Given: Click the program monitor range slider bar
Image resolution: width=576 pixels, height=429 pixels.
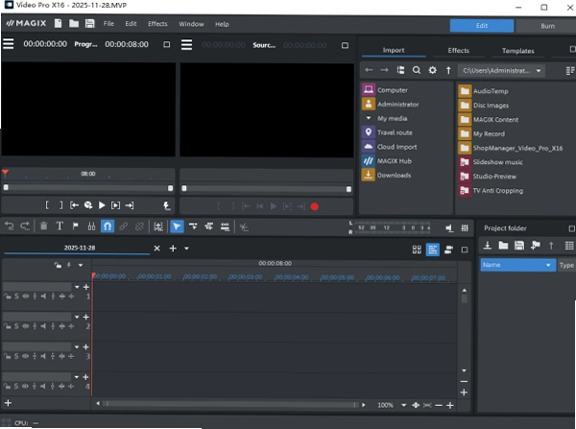Looking at the screenshot, I should click(x=88, y=188).
